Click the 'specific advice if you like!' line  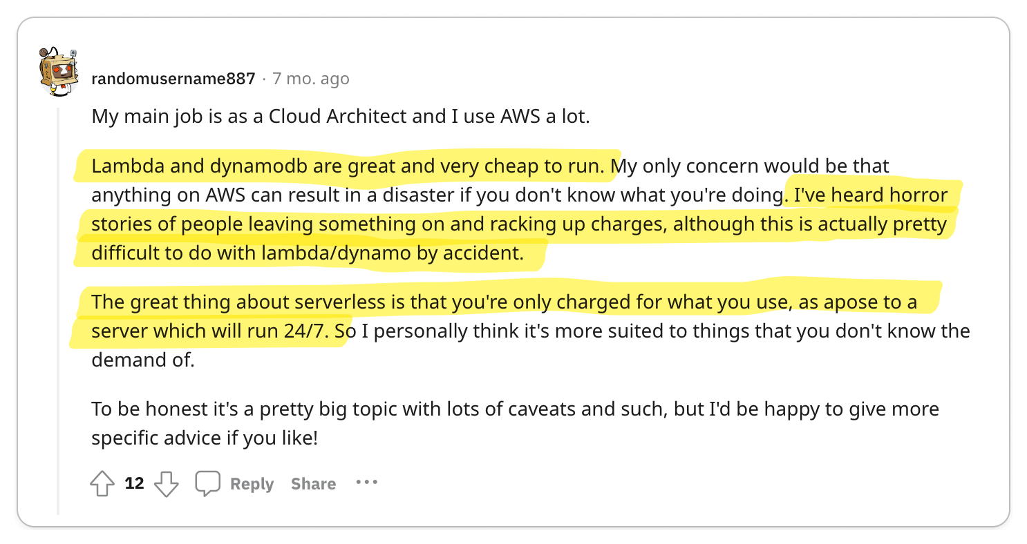205,438
